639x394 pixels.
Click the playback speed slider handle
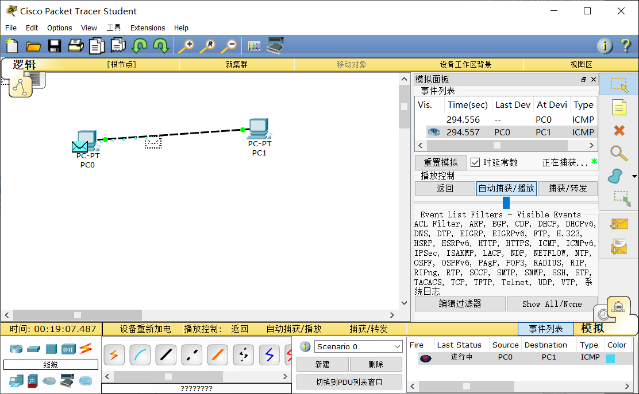pyautogui.click(x=506, y=202)
